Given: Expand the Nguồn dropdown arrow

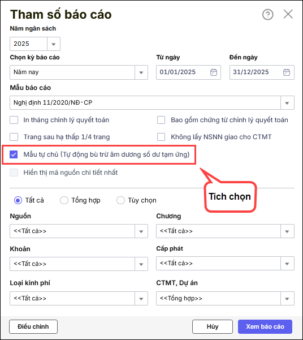Looking at the screenshot, I should pos(141,231).
